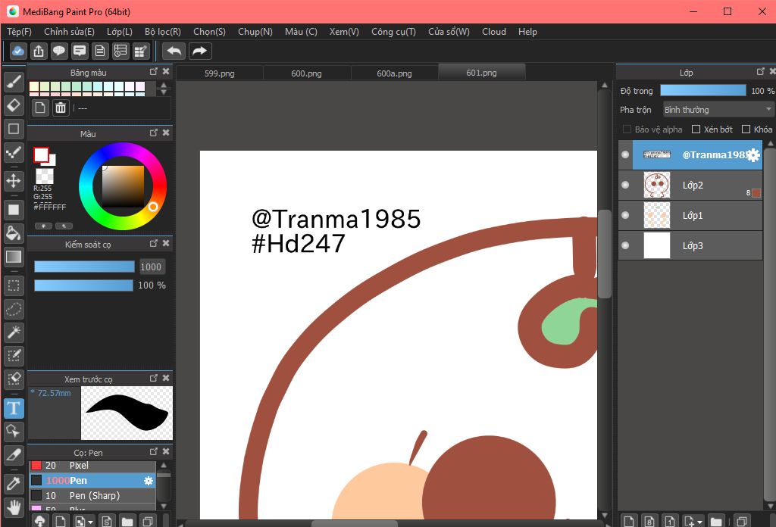Undock the Lớp panel
Screen dimensions: 776x527
[761, 72]
